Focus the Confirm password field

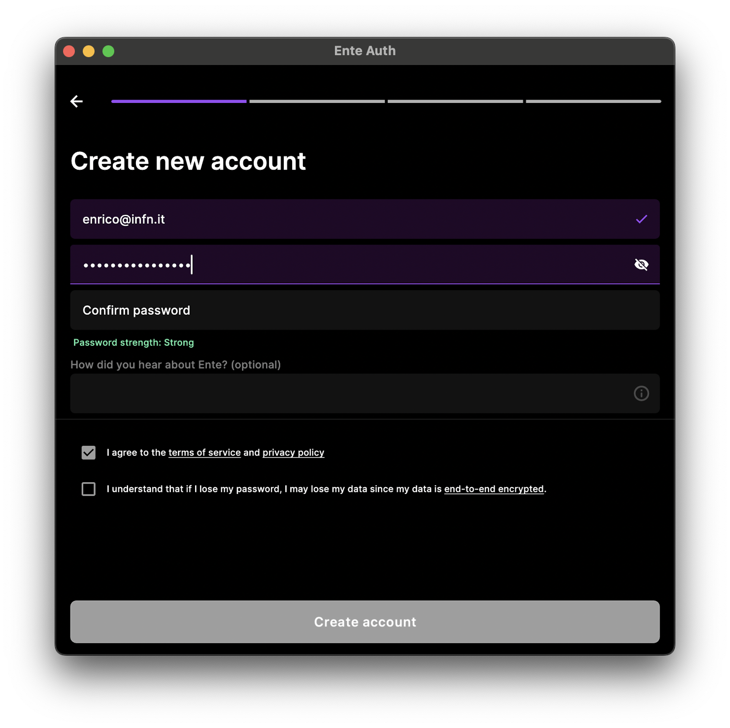365,310
